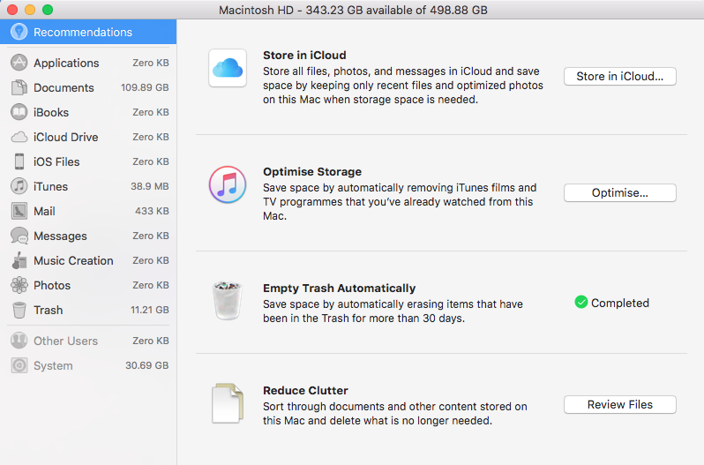Click the 38.9 MB iTunes size

(x=149, y=186)
